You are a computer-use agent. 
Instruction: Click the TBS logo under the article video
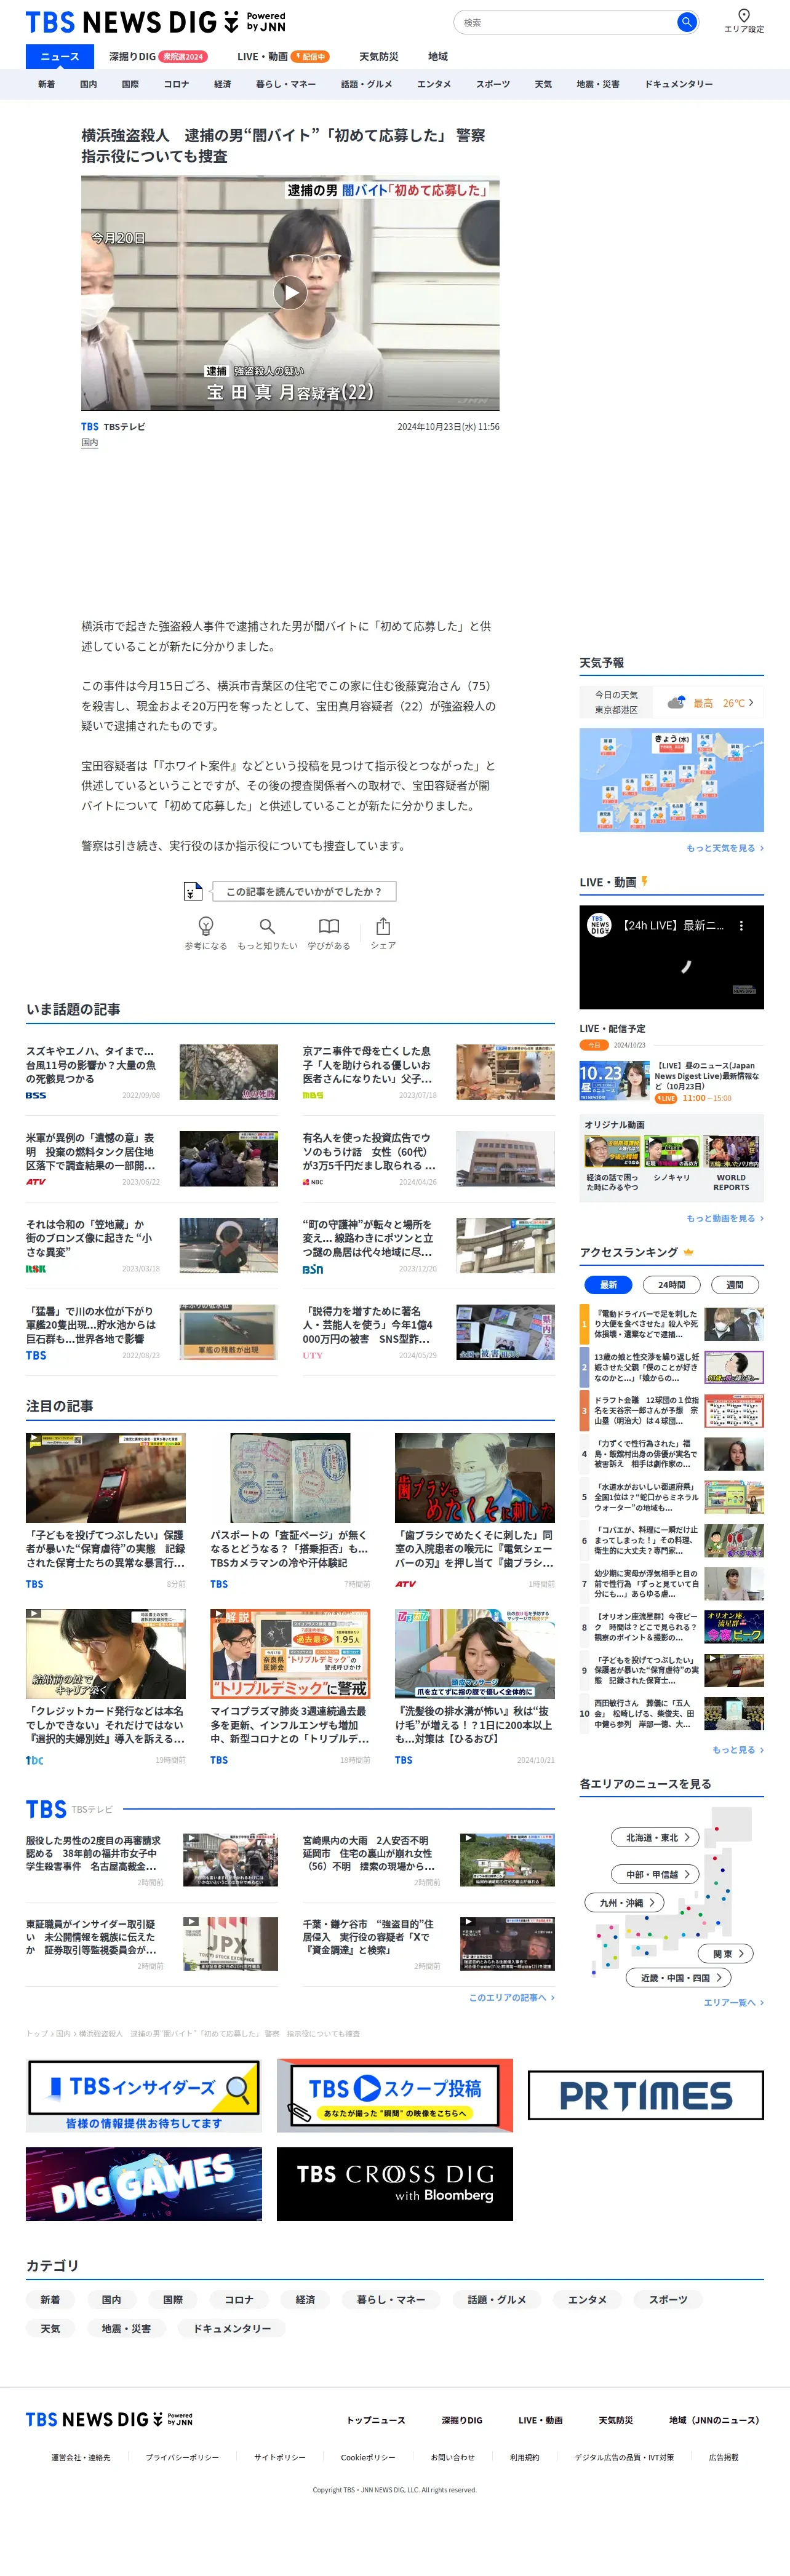pyautogui.click(x=90, y=427)
